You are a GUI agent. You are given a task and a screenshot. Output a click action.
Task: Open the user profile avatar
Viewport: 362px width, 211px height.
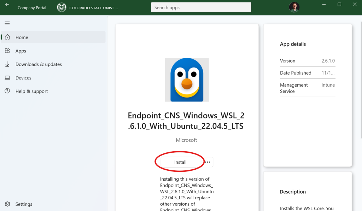(294, 7)
